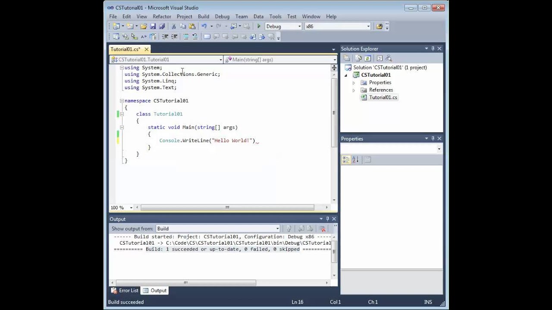
Task: Click the Undo arrow icon
Action: coord(204,26)
